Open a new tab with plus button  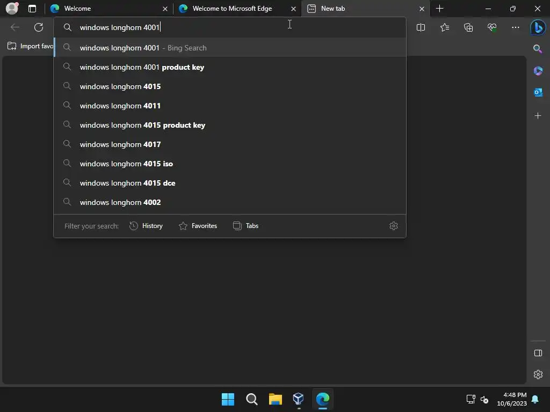[439, 9]
